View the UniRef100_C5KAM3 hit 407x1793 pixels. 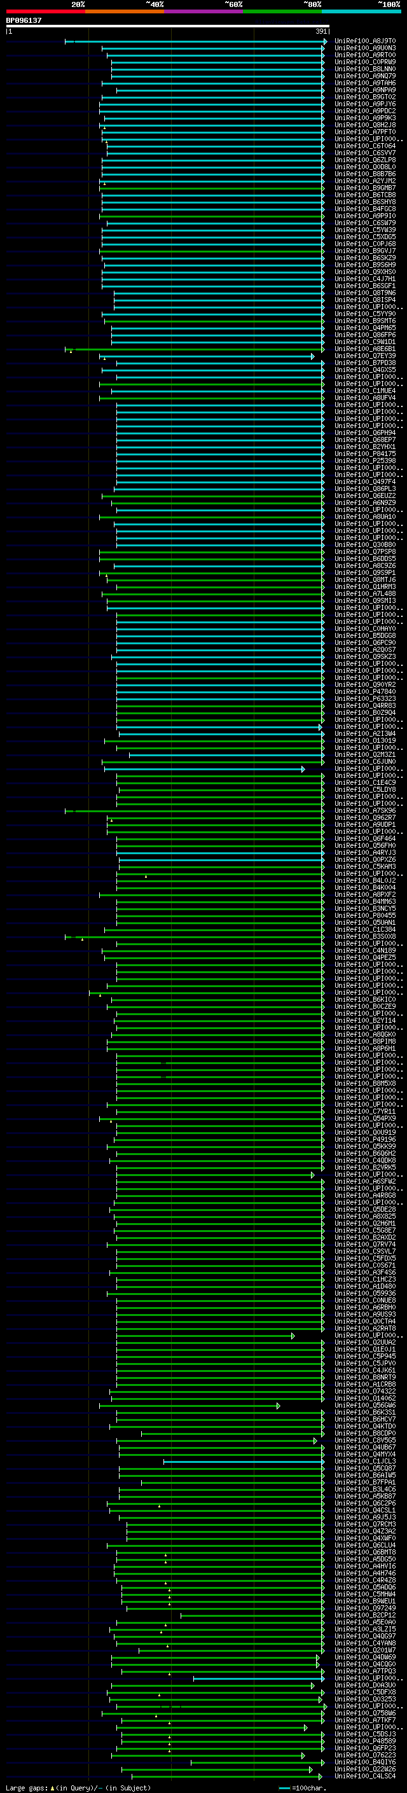364,866
